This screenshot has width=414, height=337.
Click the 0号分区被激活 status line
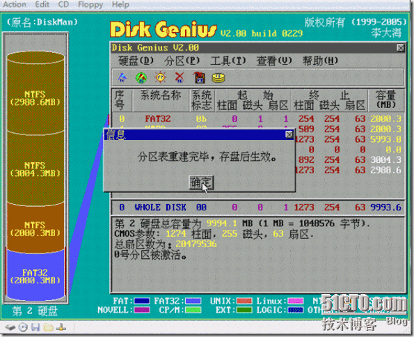(150, 255)
